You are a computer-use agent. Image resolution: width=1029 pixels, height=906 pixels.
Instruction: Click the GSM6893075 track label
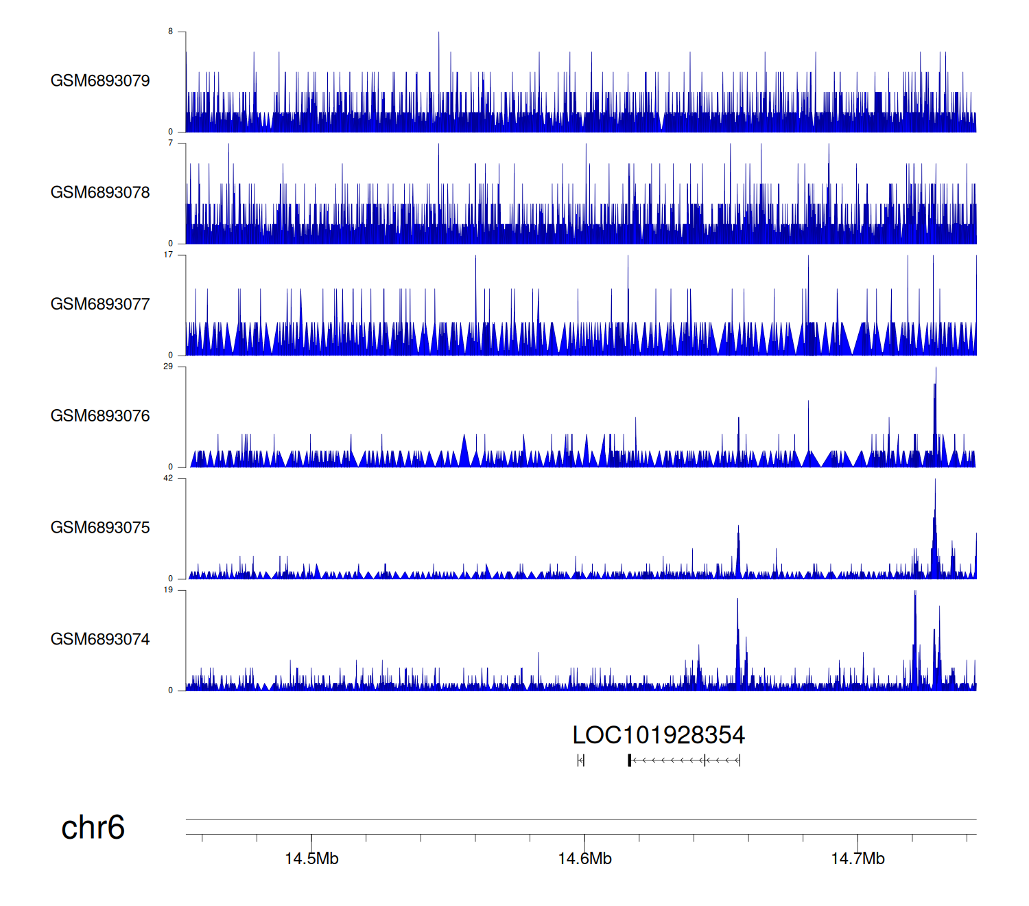100,528
